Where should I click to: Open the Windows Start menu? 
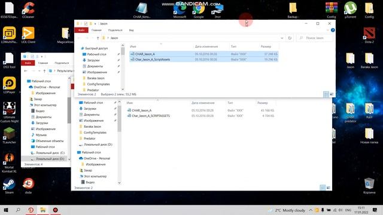point(6,210)
